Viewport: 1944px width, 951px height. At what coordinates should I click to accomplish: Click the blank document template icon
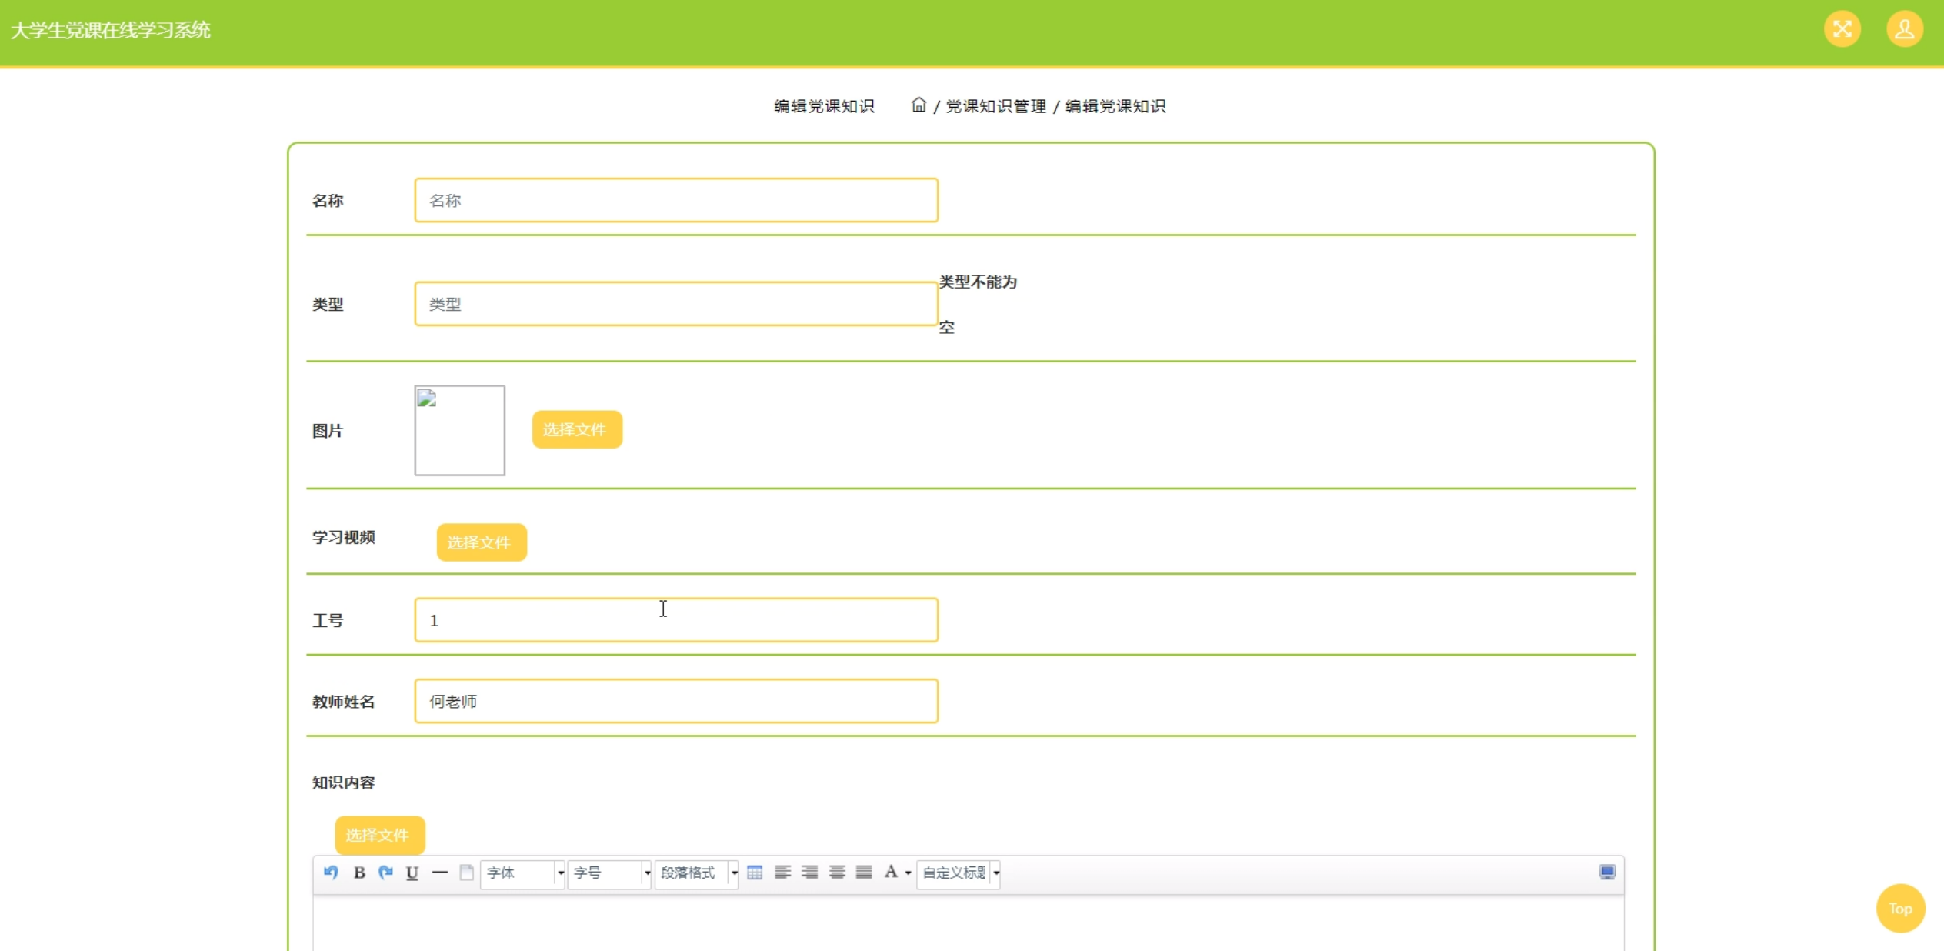click(466, 872)
